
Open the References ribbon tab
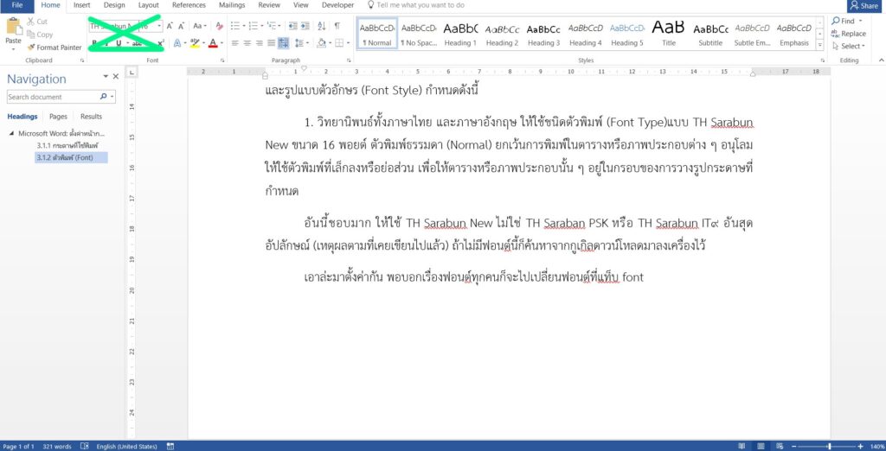189,5
